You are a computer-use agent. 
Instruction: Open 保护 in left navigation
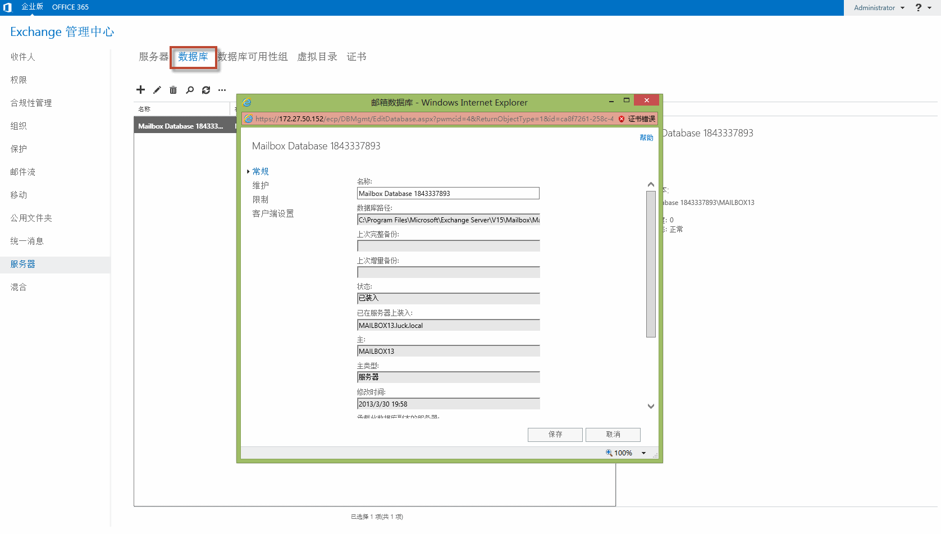pyautogui.click(x=19, y=149)
